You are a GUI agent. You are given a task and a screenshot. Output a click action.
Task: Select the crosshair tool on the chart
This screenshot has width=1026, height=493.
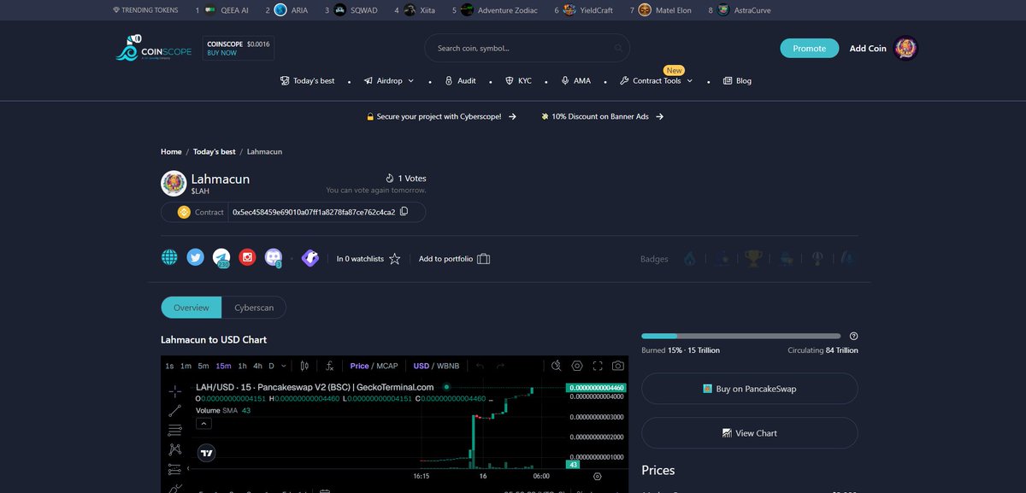click(174, 390)
